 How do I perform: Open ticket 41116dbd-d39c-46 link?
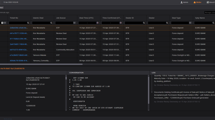pos(19,39)
